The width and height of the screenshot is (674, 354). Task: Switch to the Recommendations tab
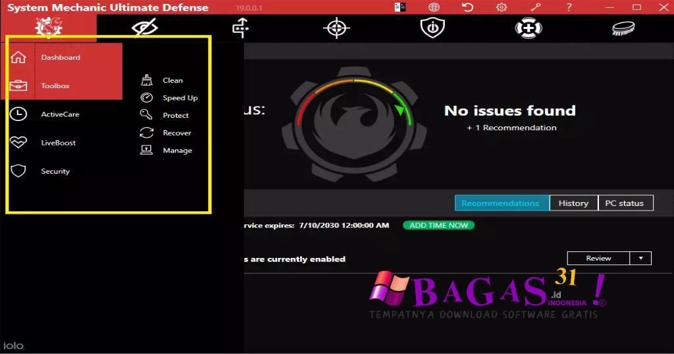coord(502,203)
